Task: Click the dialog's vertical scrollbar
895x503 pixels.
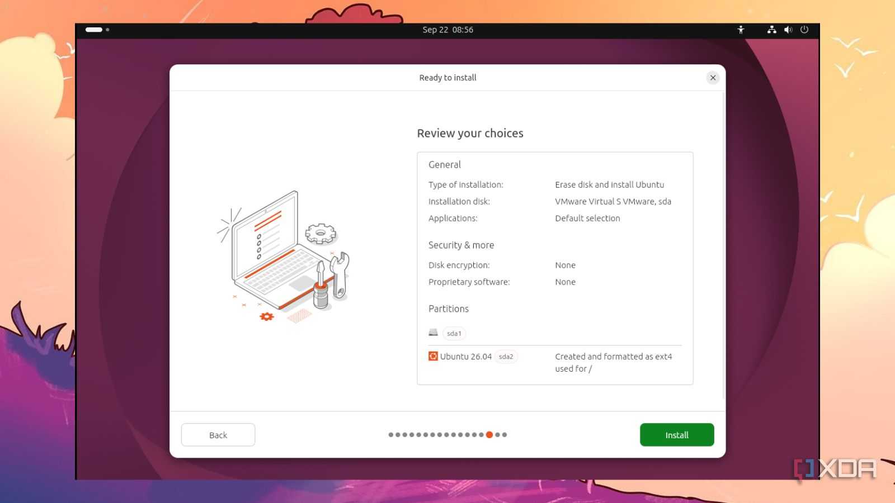Action: point(723,246)
